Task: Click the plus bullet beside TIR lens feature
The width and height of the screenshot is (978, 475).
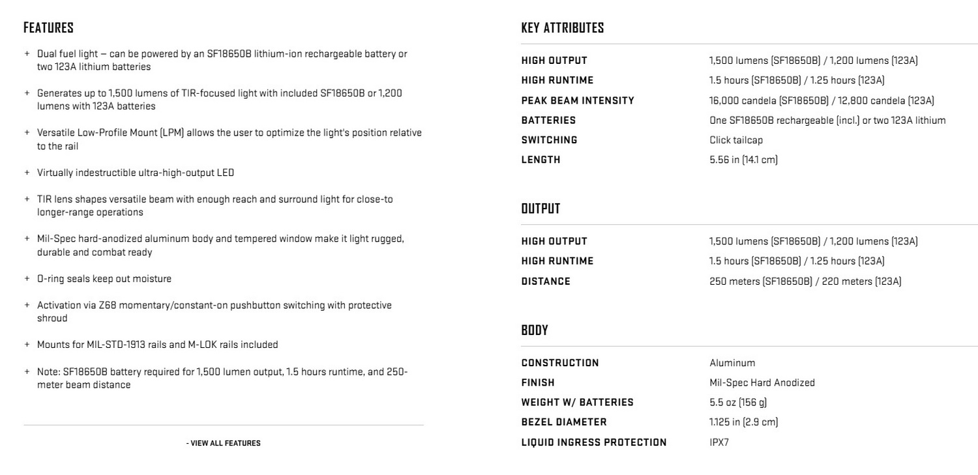Action: tap(27, 199)
